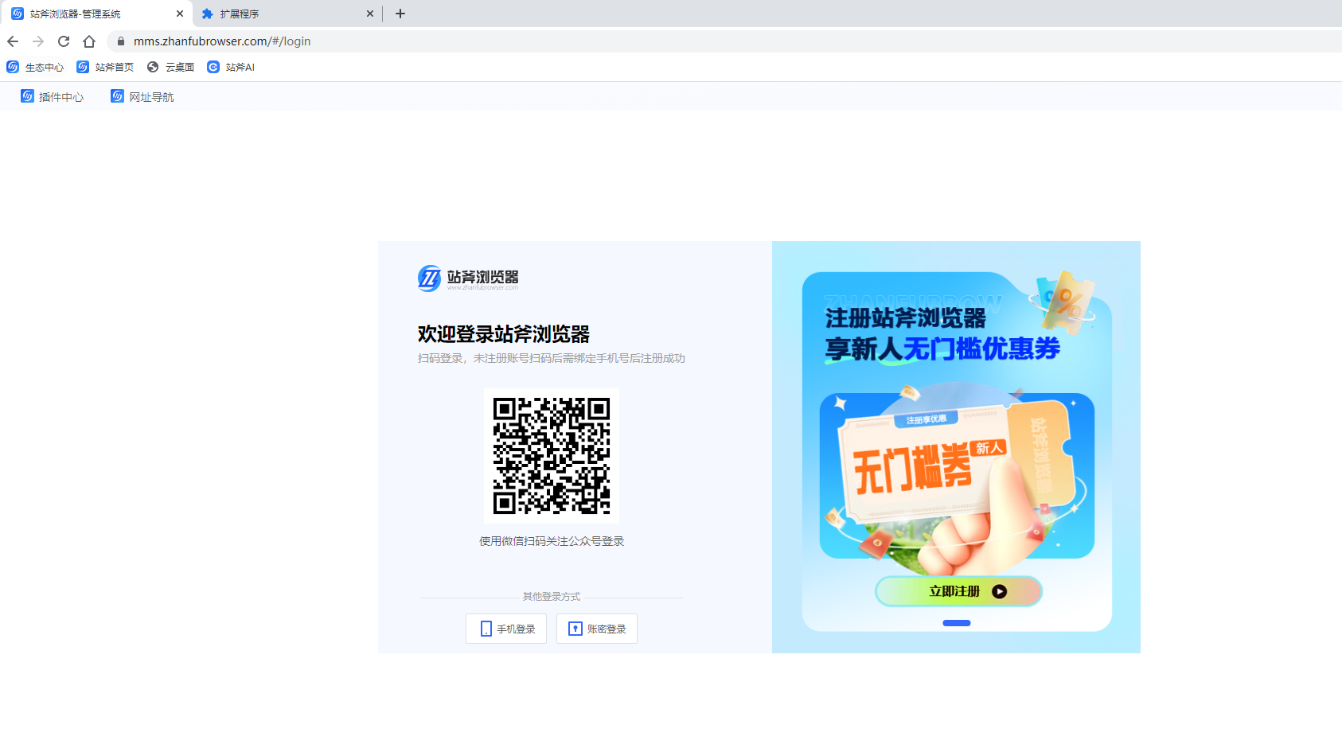1342x744 pixels.
Task: Click the 其他登录方式 label
Action: 552,597
